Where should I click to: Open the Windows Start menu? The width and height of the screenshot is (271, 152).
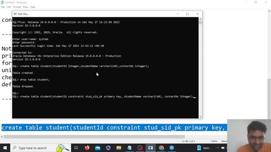tap(5, 148)
